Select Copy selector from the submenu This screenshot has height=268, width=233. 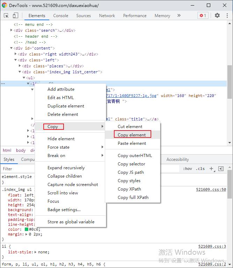coord(131,164)
